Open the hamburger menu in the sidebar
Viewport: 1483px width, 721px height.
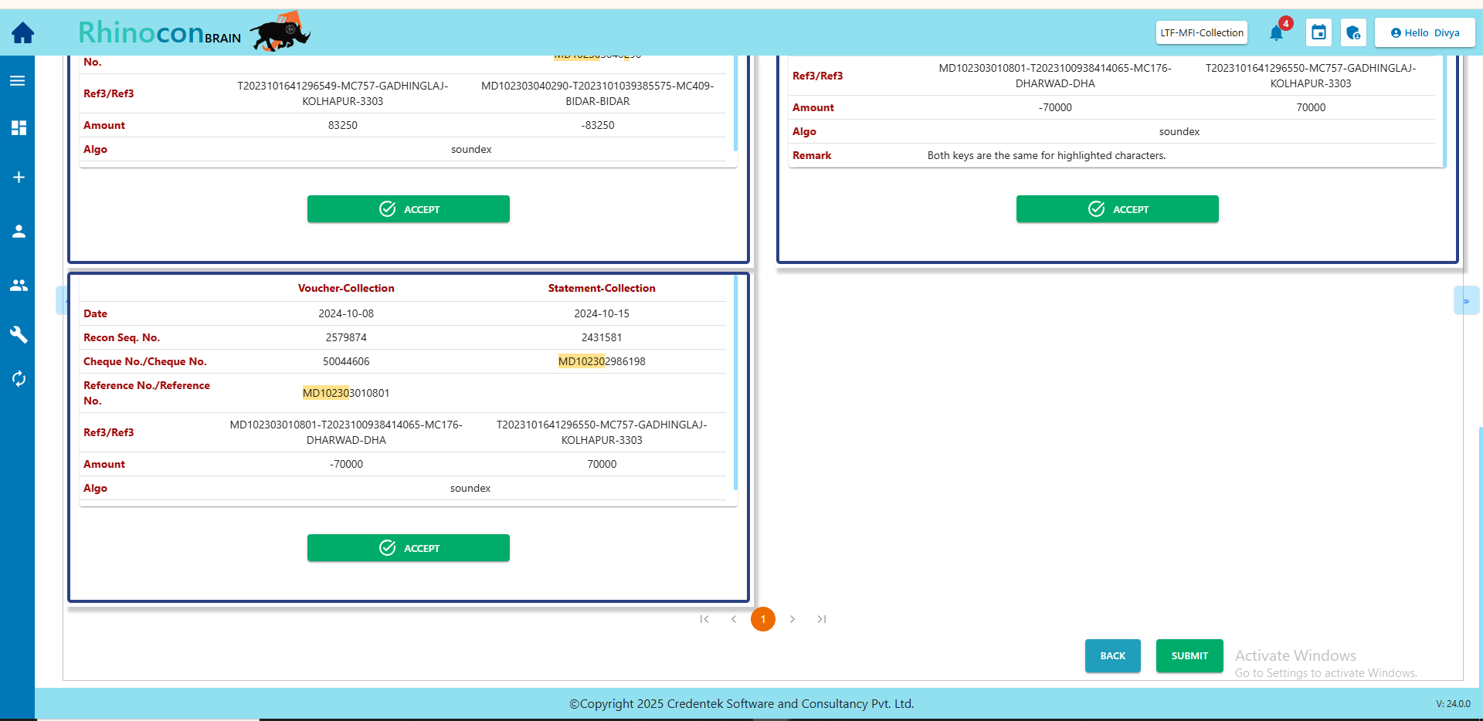pyautogui.click(x=18, y=81)
